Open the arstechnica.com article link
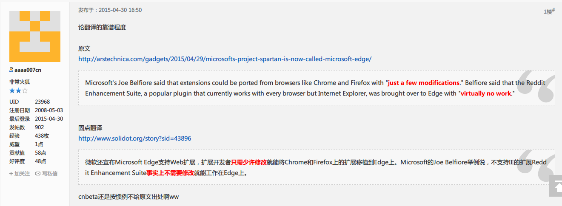This screenshot has width=562, height=206. (225, 59)
